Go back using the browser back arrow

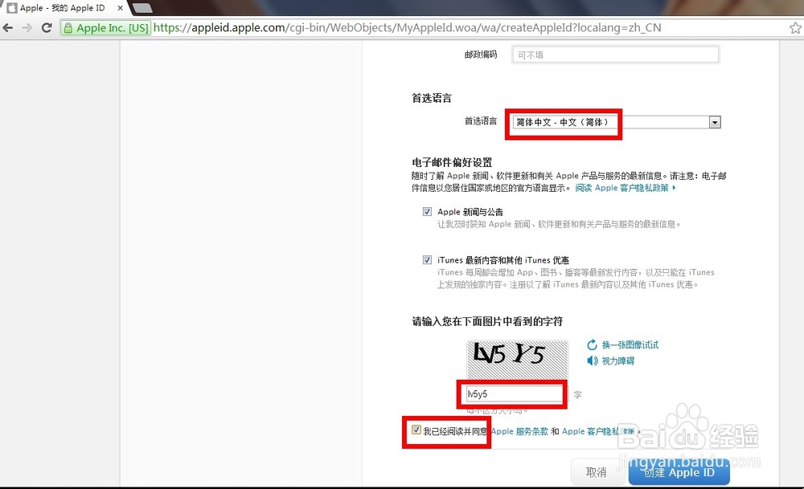click(x=8, y=27)
